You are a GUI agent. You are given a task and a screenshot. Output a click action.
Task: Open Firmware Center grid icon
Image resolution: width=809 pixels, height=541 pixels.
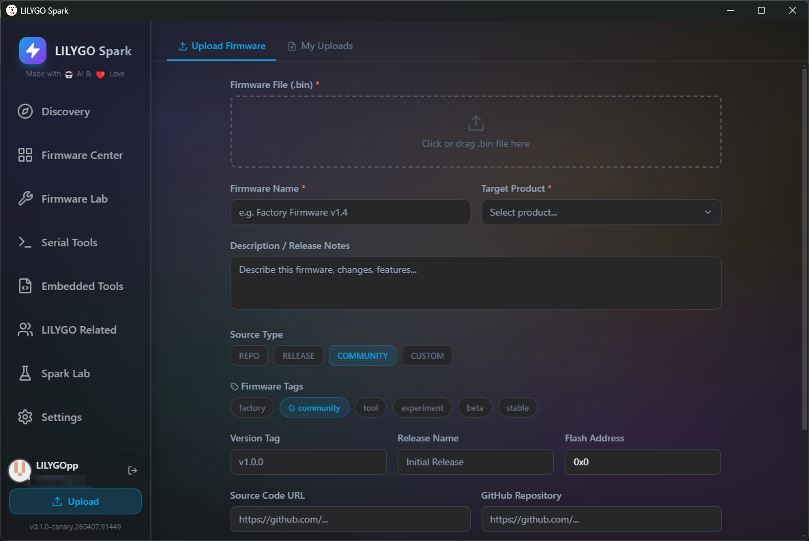pyautogui.click(x=25, y=156)
